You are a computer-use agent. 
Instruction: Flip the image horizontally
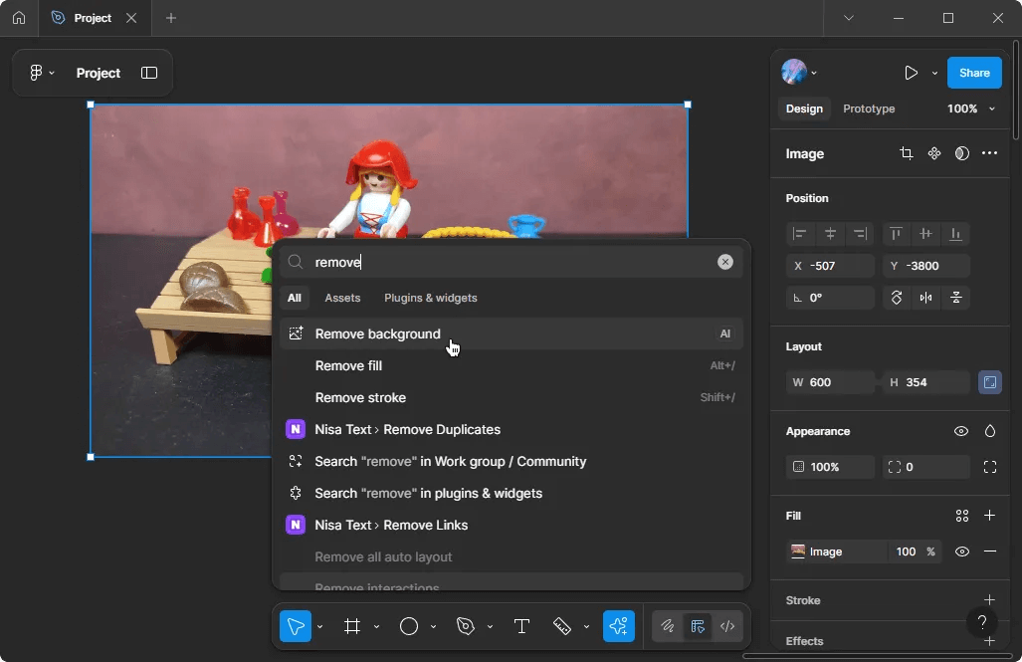pyautogui.click(x=925, y=298)
